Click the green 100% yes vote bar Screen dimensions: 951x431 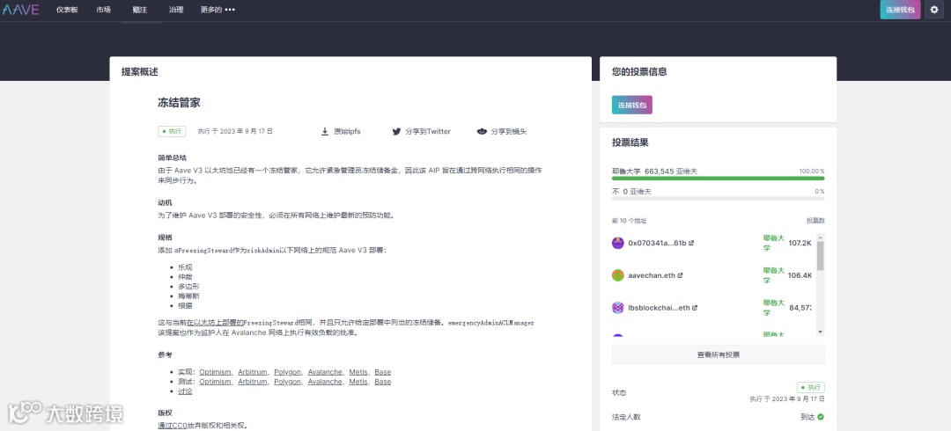point(719,179)
